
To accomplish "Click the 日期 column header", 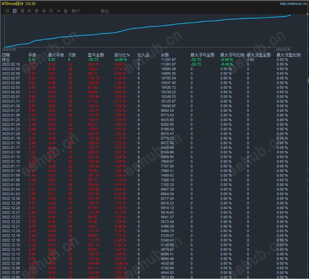I will [x=6, y=55].
